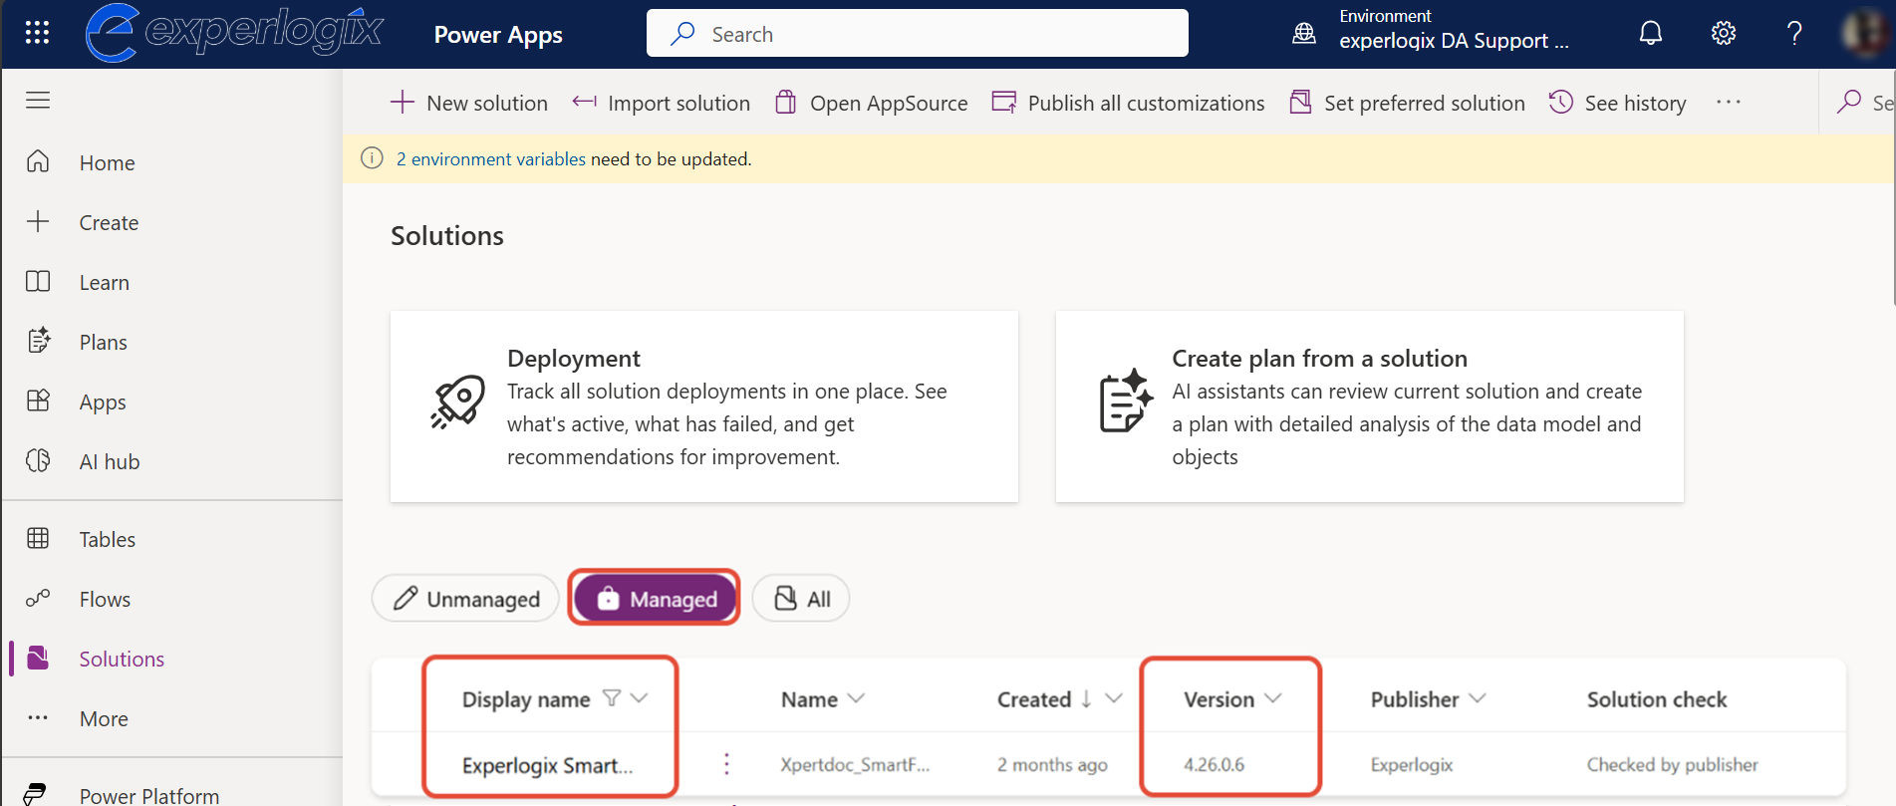
Task: Go to Plans in the navigation
Action: 104,342
